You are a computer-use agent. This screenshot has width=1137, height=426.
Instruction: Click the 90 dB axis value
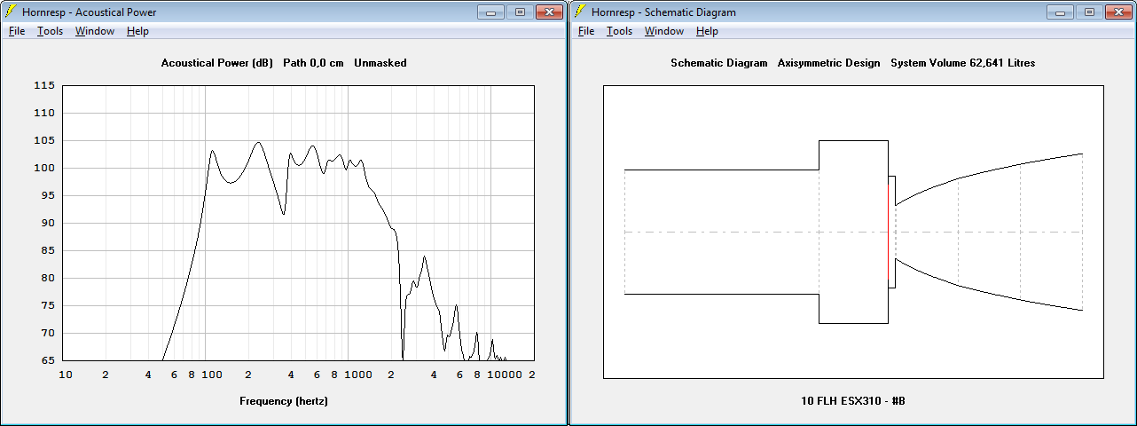(x=48, y=223)
